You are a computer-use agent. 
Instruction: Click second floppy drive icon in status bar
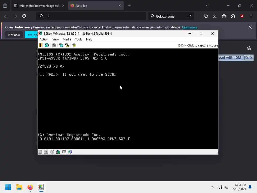46,152
